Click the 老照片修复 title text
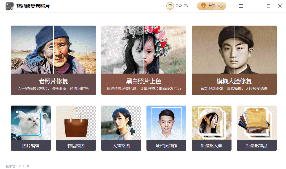 tap(53, 81)
